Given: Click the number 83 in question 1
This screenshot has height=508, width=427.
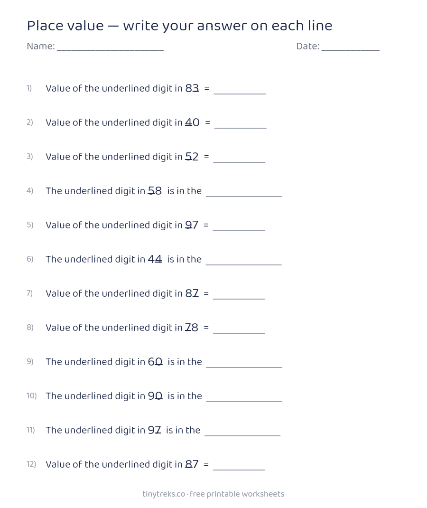Looking at the screenshot, I should [x=192, y=88].
